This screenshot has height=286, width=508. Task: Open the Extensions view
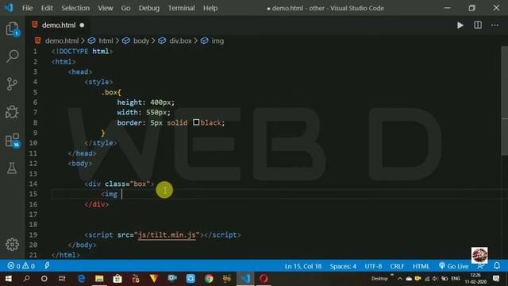click(x=13, y=140)
